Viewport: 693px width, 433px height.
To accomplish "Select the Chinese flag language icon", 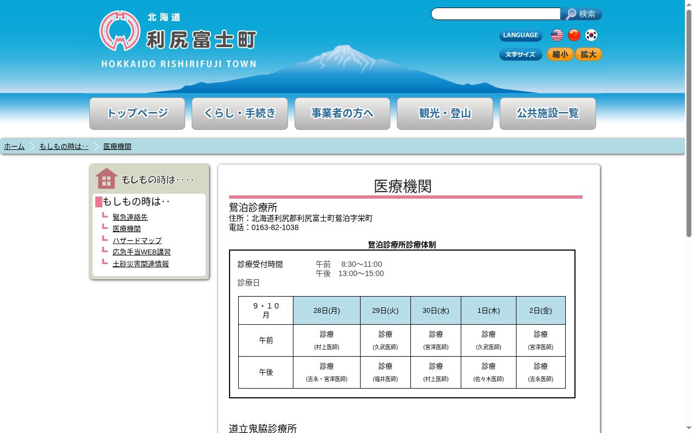I will point(574,35).
